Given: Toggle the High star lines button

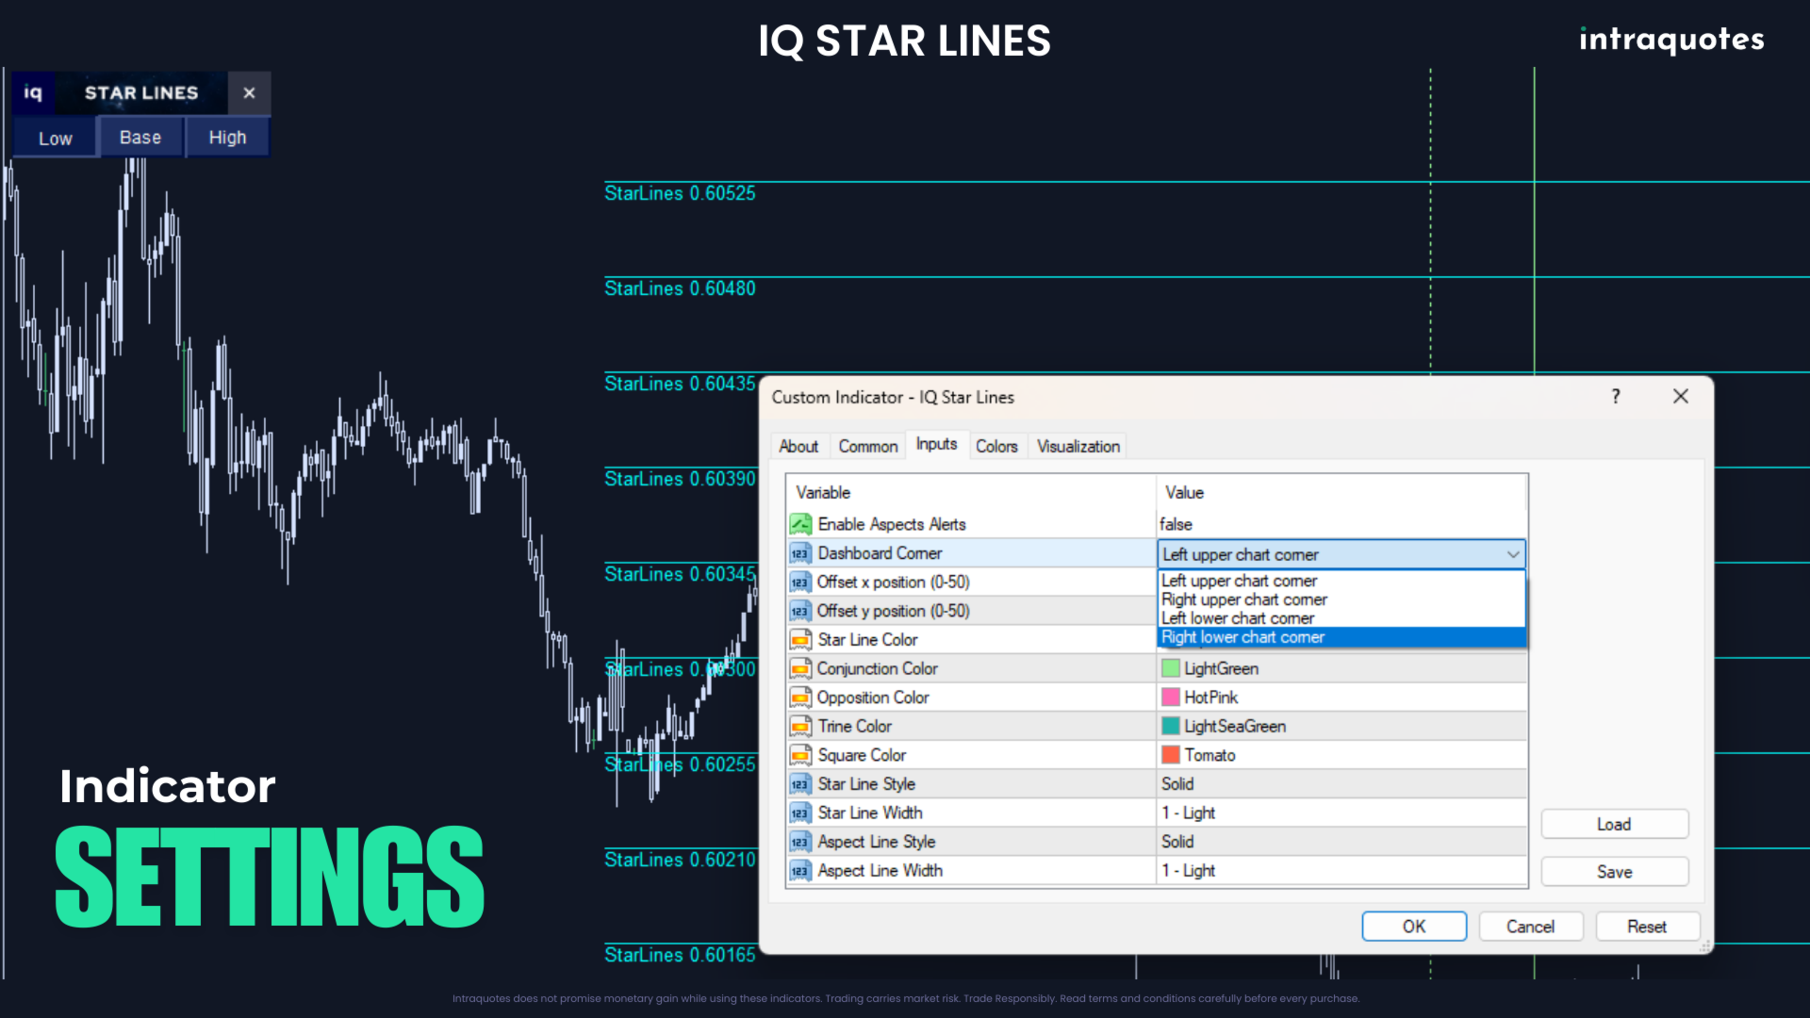Looking at the screenshot, I should tap(227, 138).
